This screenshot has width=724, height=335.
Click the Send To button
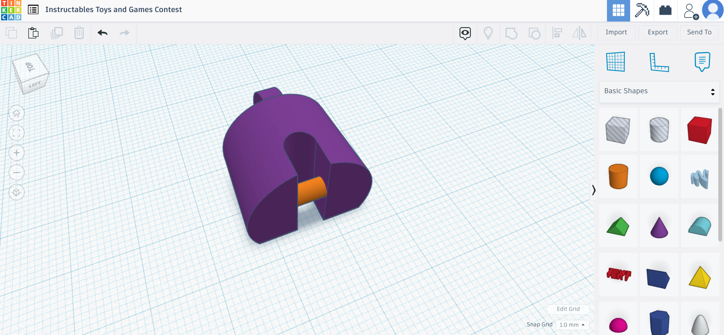699,32
